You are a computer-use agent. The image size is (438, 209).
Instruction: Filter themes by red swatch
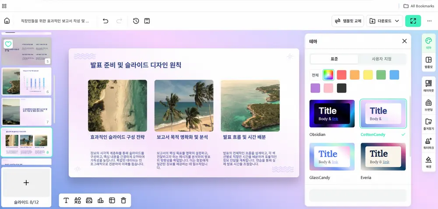pos(342,75)
